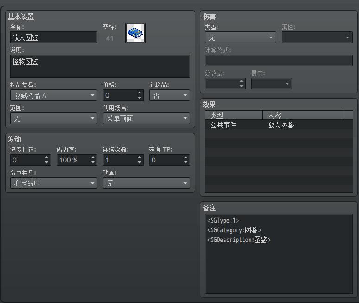The image size is (359, 303).
Task: Open the 伤害 类型 dropdown set to 无
Action: 240,37
